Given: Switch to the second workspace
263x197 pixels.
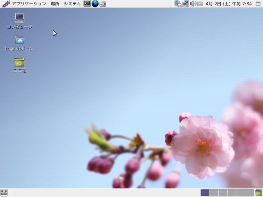Looking at the screenshot, I should coord(214,192).
